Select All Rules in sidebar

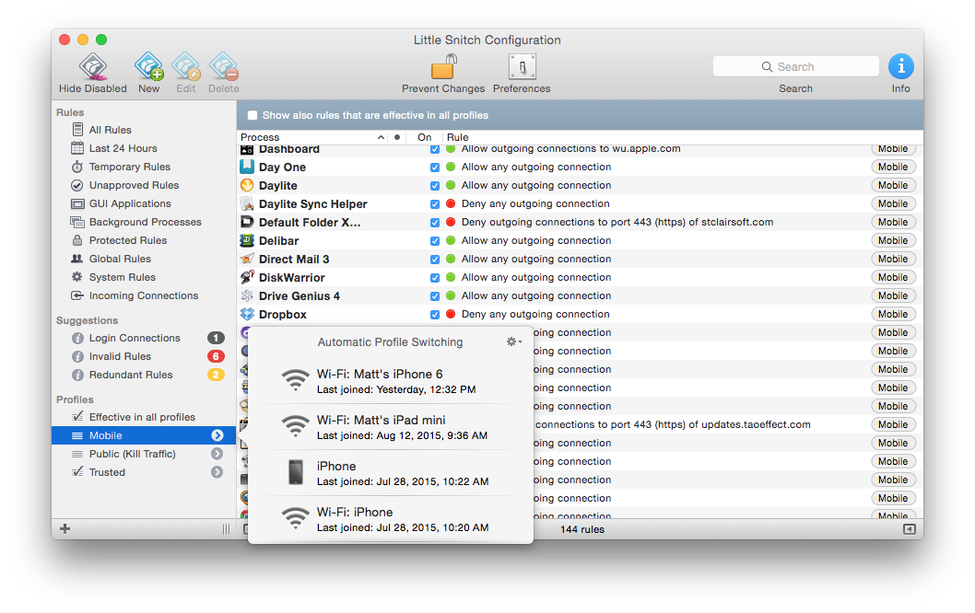pos(110,130)
